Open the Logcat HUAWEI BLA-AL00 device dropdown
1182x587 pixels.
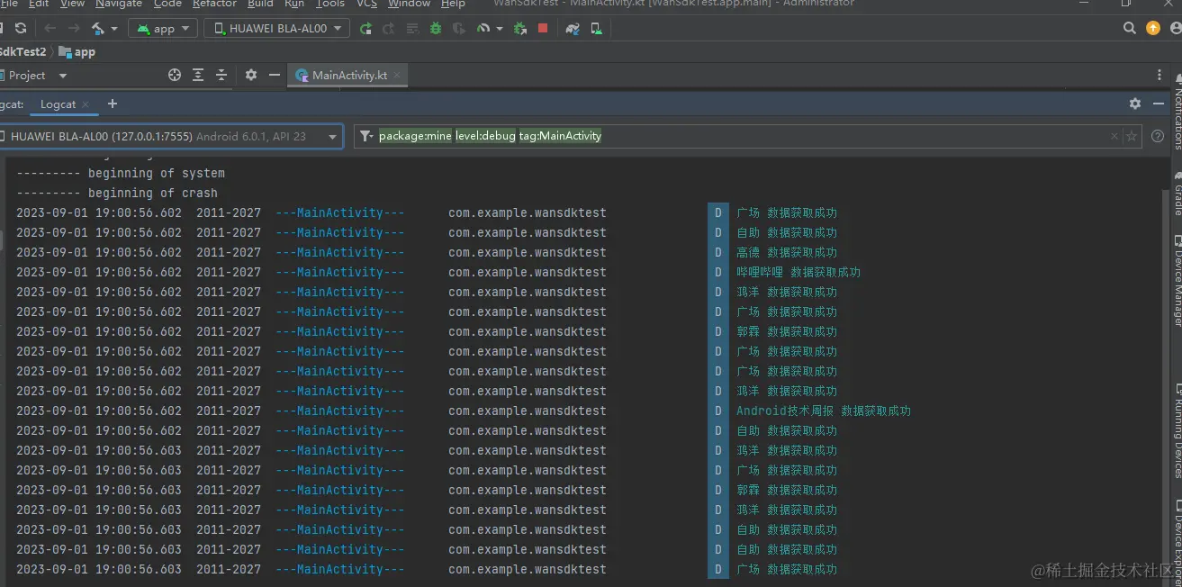tap(171, 137)
